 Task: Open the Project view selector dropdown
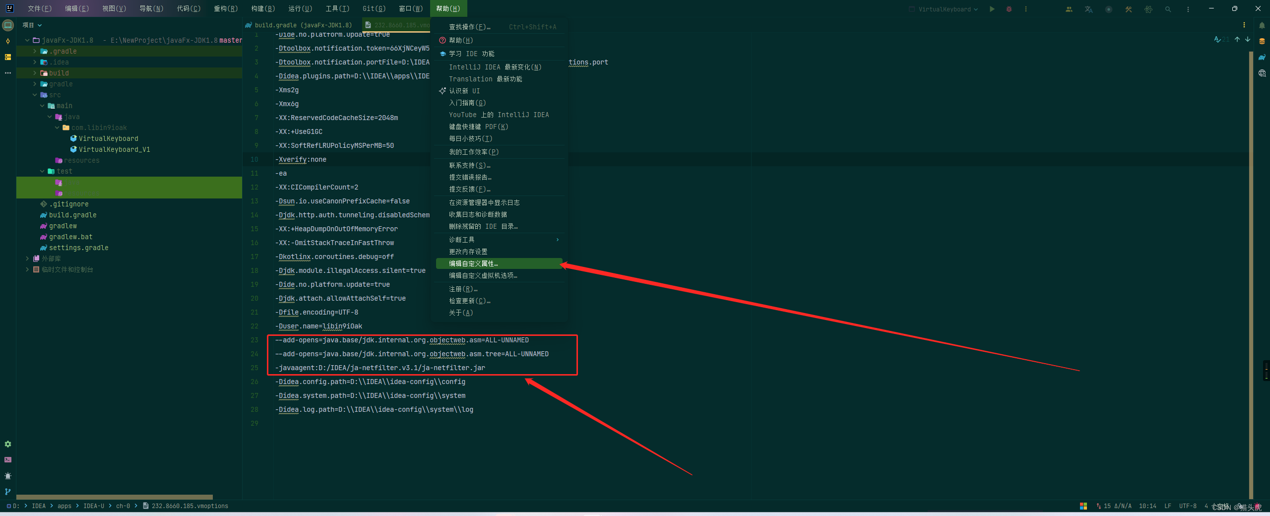coord(32,25)
